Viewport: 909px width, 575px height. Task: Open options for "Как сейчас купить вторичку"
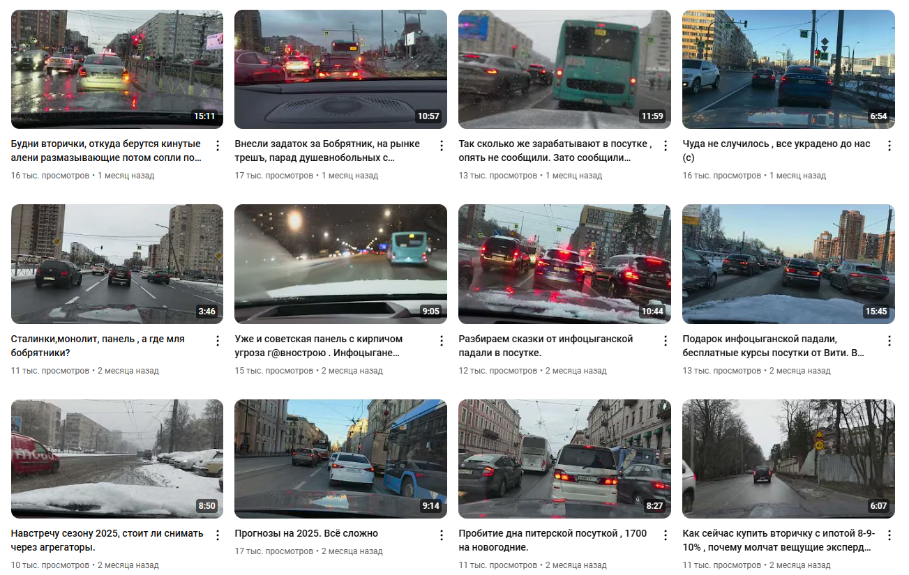(889, 535)
